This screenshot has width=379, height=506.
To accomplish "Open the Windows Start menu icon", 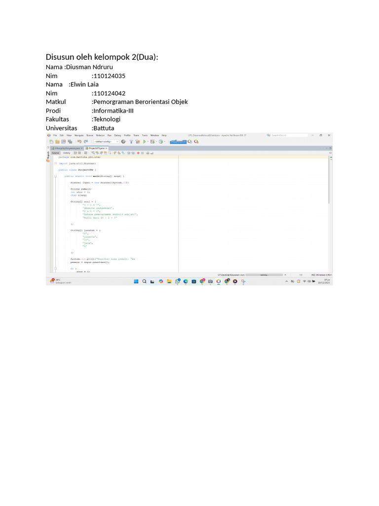I will [136, 281].
